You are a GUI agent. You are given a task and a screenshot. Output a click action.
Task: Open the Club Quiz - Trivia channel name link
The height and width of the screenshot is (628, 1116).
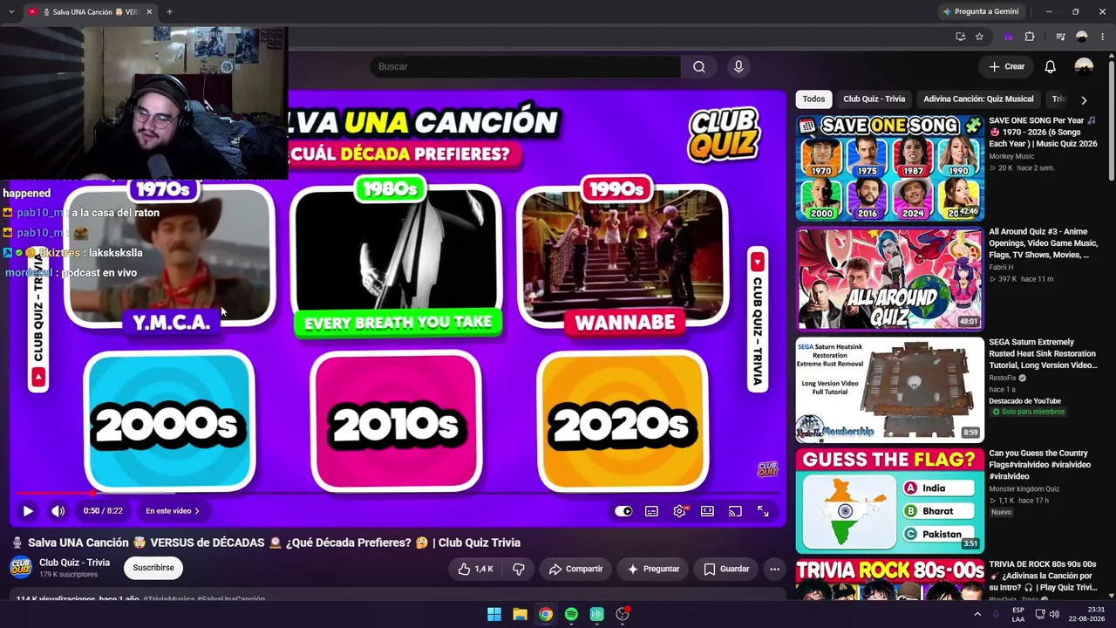tap(74, 563)
